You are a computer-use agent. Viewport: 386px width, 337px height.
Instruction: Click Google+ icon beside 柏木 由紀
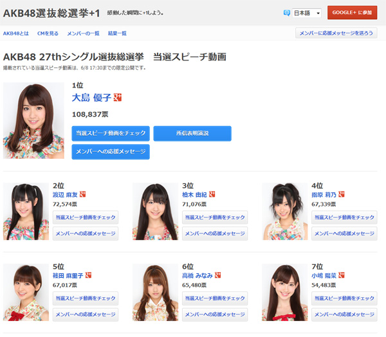(212, 194)
